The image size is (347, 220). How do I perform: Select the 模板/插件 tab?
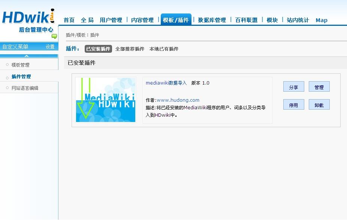176,20
